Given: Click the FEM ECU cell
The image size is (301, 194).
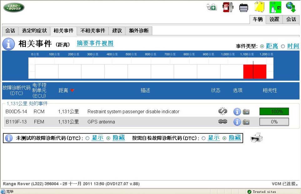Looking at the screenshot, I should coord(39,122).
